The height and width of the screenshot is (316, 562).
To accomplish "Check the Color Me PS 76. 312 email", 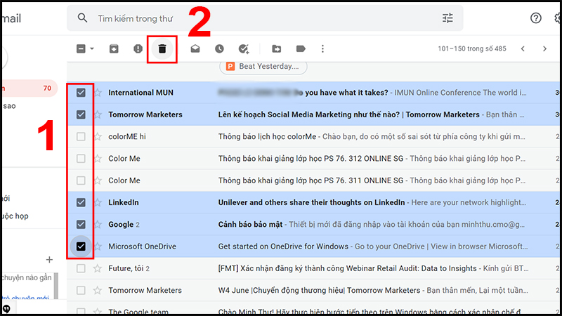I will [x=81, y=159].
